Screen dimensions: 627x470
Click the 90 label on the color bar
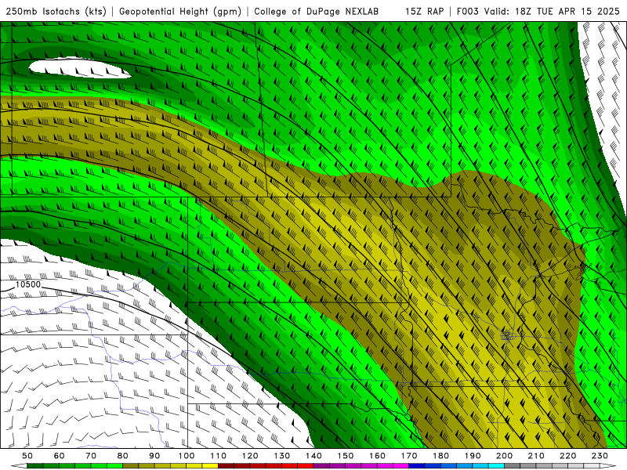pyautogui.click(x=154, y=456)
